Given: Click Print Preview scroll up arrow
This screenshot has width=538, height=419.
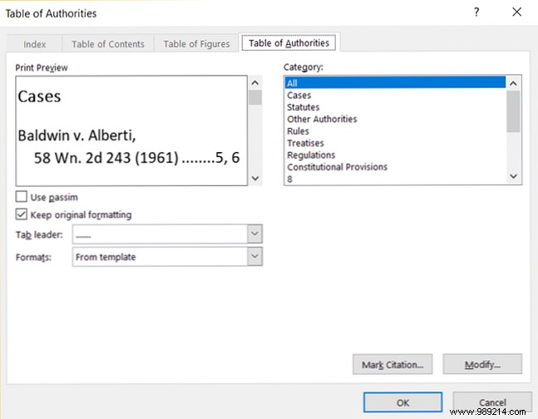Looking at the screenshot, I should click(255, 82).
